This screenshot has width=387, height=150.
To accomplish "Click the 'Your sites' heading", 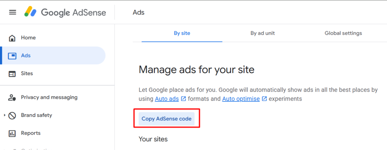I will point(153,139).
